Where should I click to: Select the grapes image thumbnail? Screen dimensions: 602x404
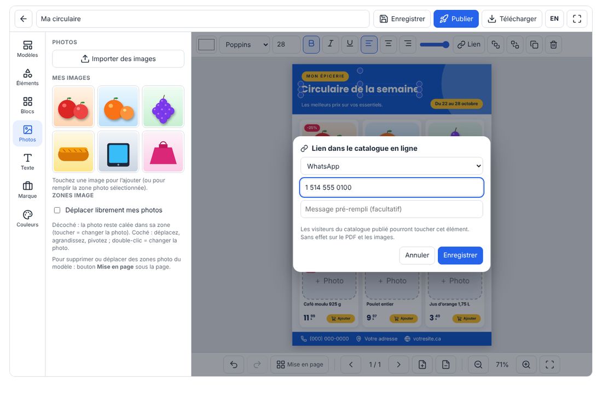[x=163, y=107]
